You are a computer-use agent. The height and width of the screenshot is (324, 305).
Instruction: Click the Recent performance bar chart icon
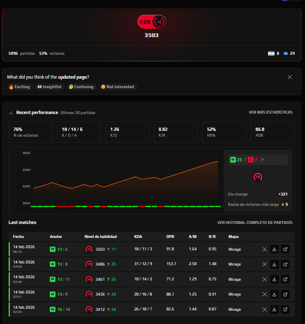coord(12,113)
